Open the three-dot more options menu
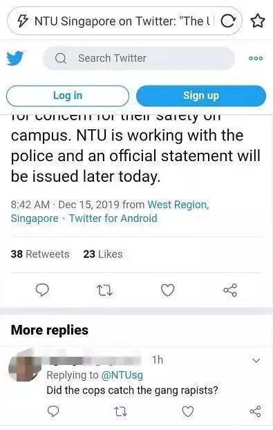 click(x=256, y=58)
